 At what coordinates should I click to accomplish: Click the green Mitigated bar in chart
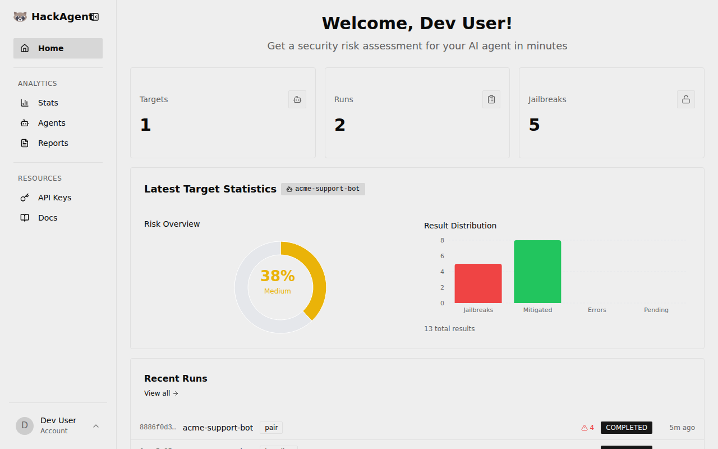[537, 272]
